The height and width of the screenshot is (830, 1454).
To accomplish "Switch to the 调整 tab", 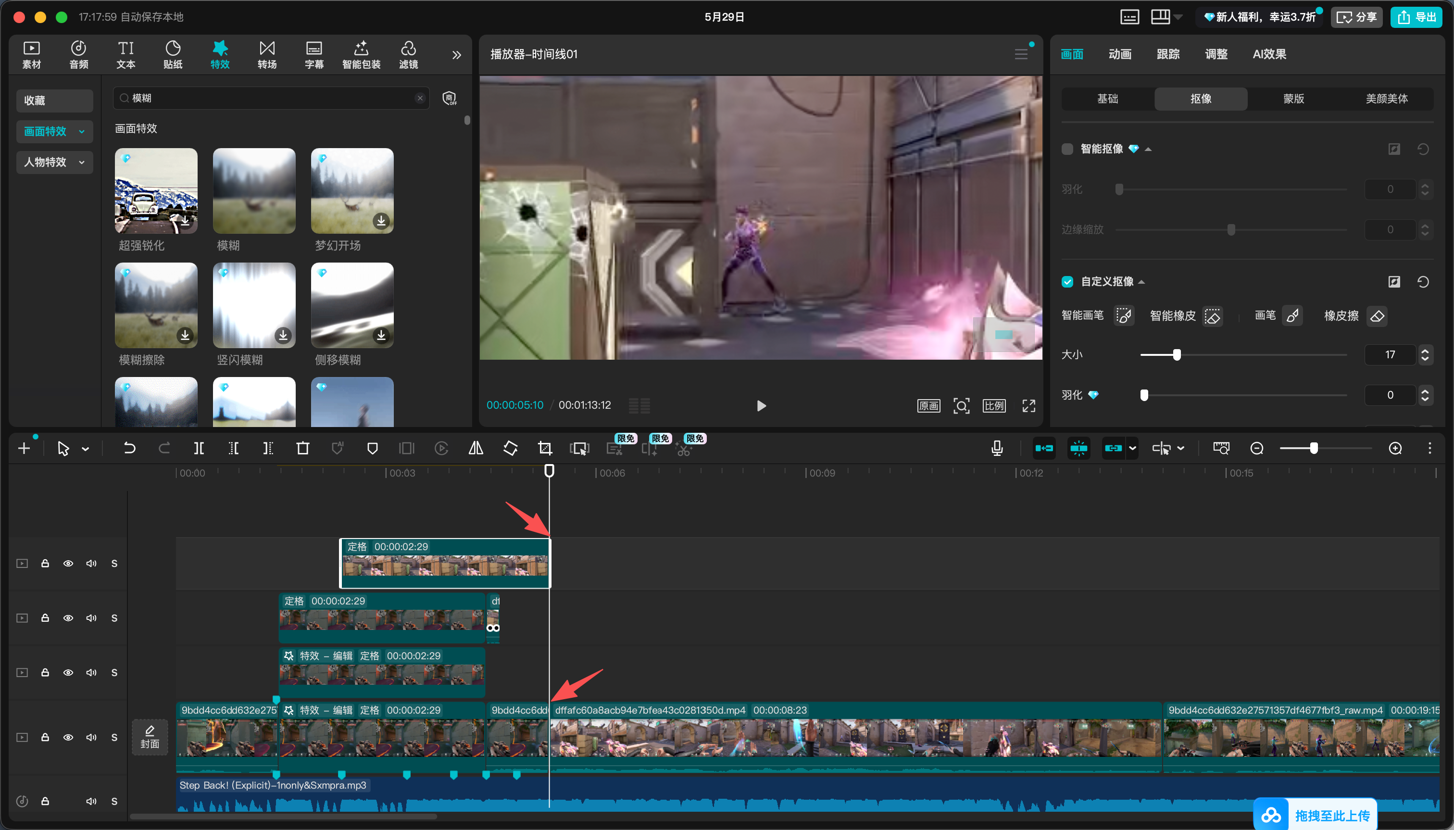I will pos(1216,54).
